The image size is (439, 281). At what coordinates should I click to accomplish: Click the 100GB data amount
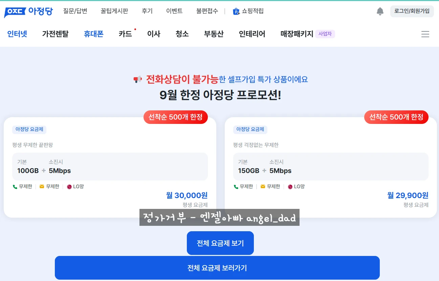pos(28,171)
